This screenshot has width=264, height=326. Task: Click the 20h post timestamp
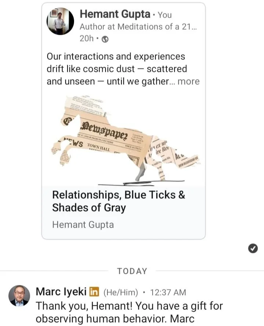[87, 39]
